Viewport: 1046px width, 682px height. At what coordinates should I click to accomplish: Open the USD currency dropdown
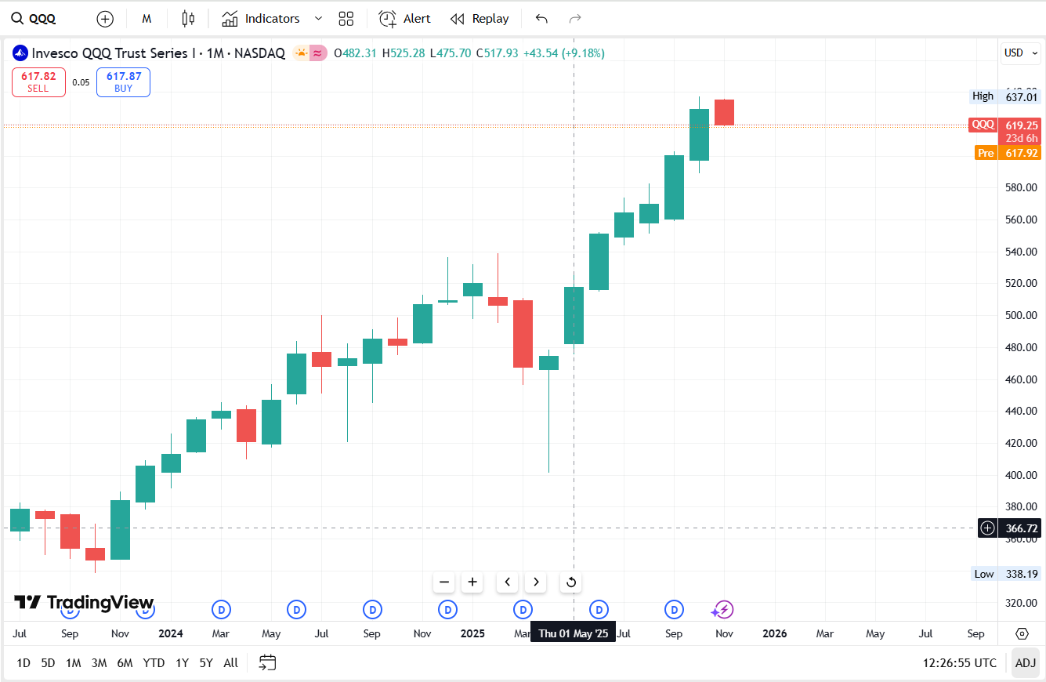click(1022, 53)
